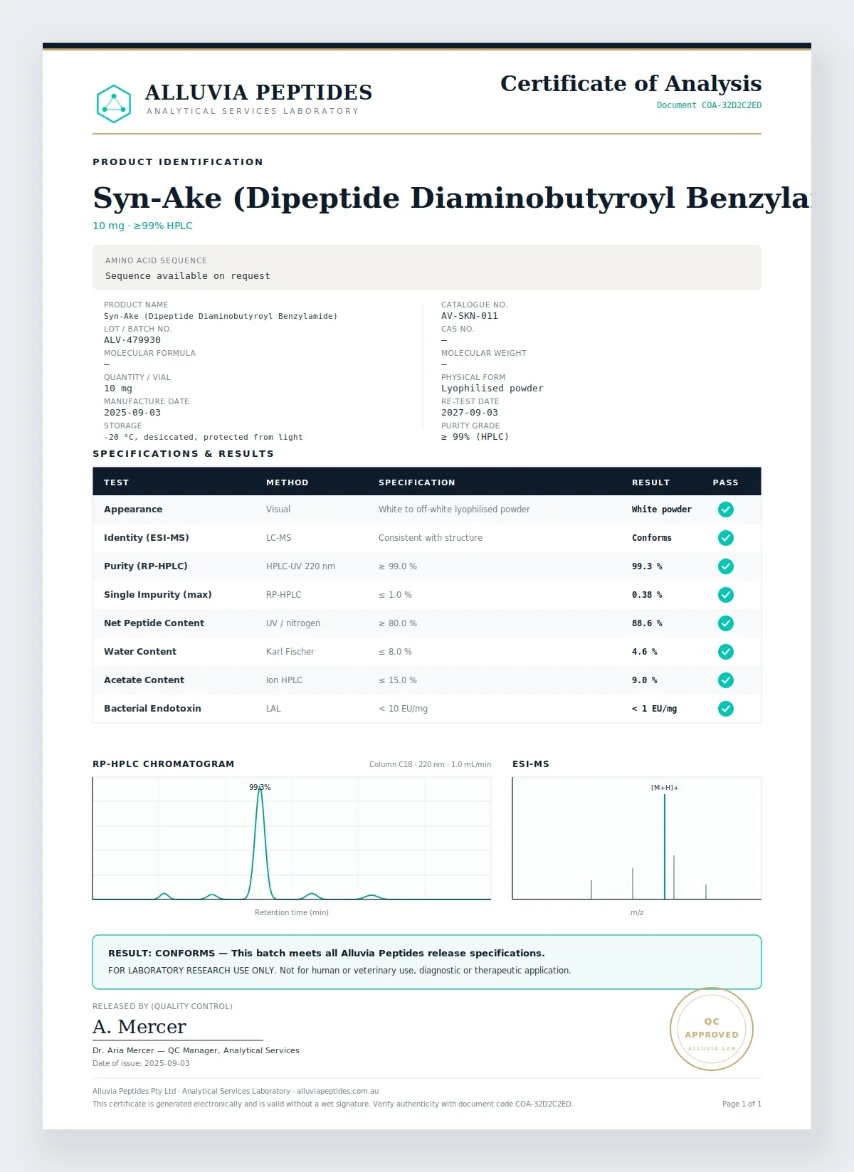Viewport: 854px width, 1172px height.
Task: Click the PASS column header
Action: click(726, 482)
